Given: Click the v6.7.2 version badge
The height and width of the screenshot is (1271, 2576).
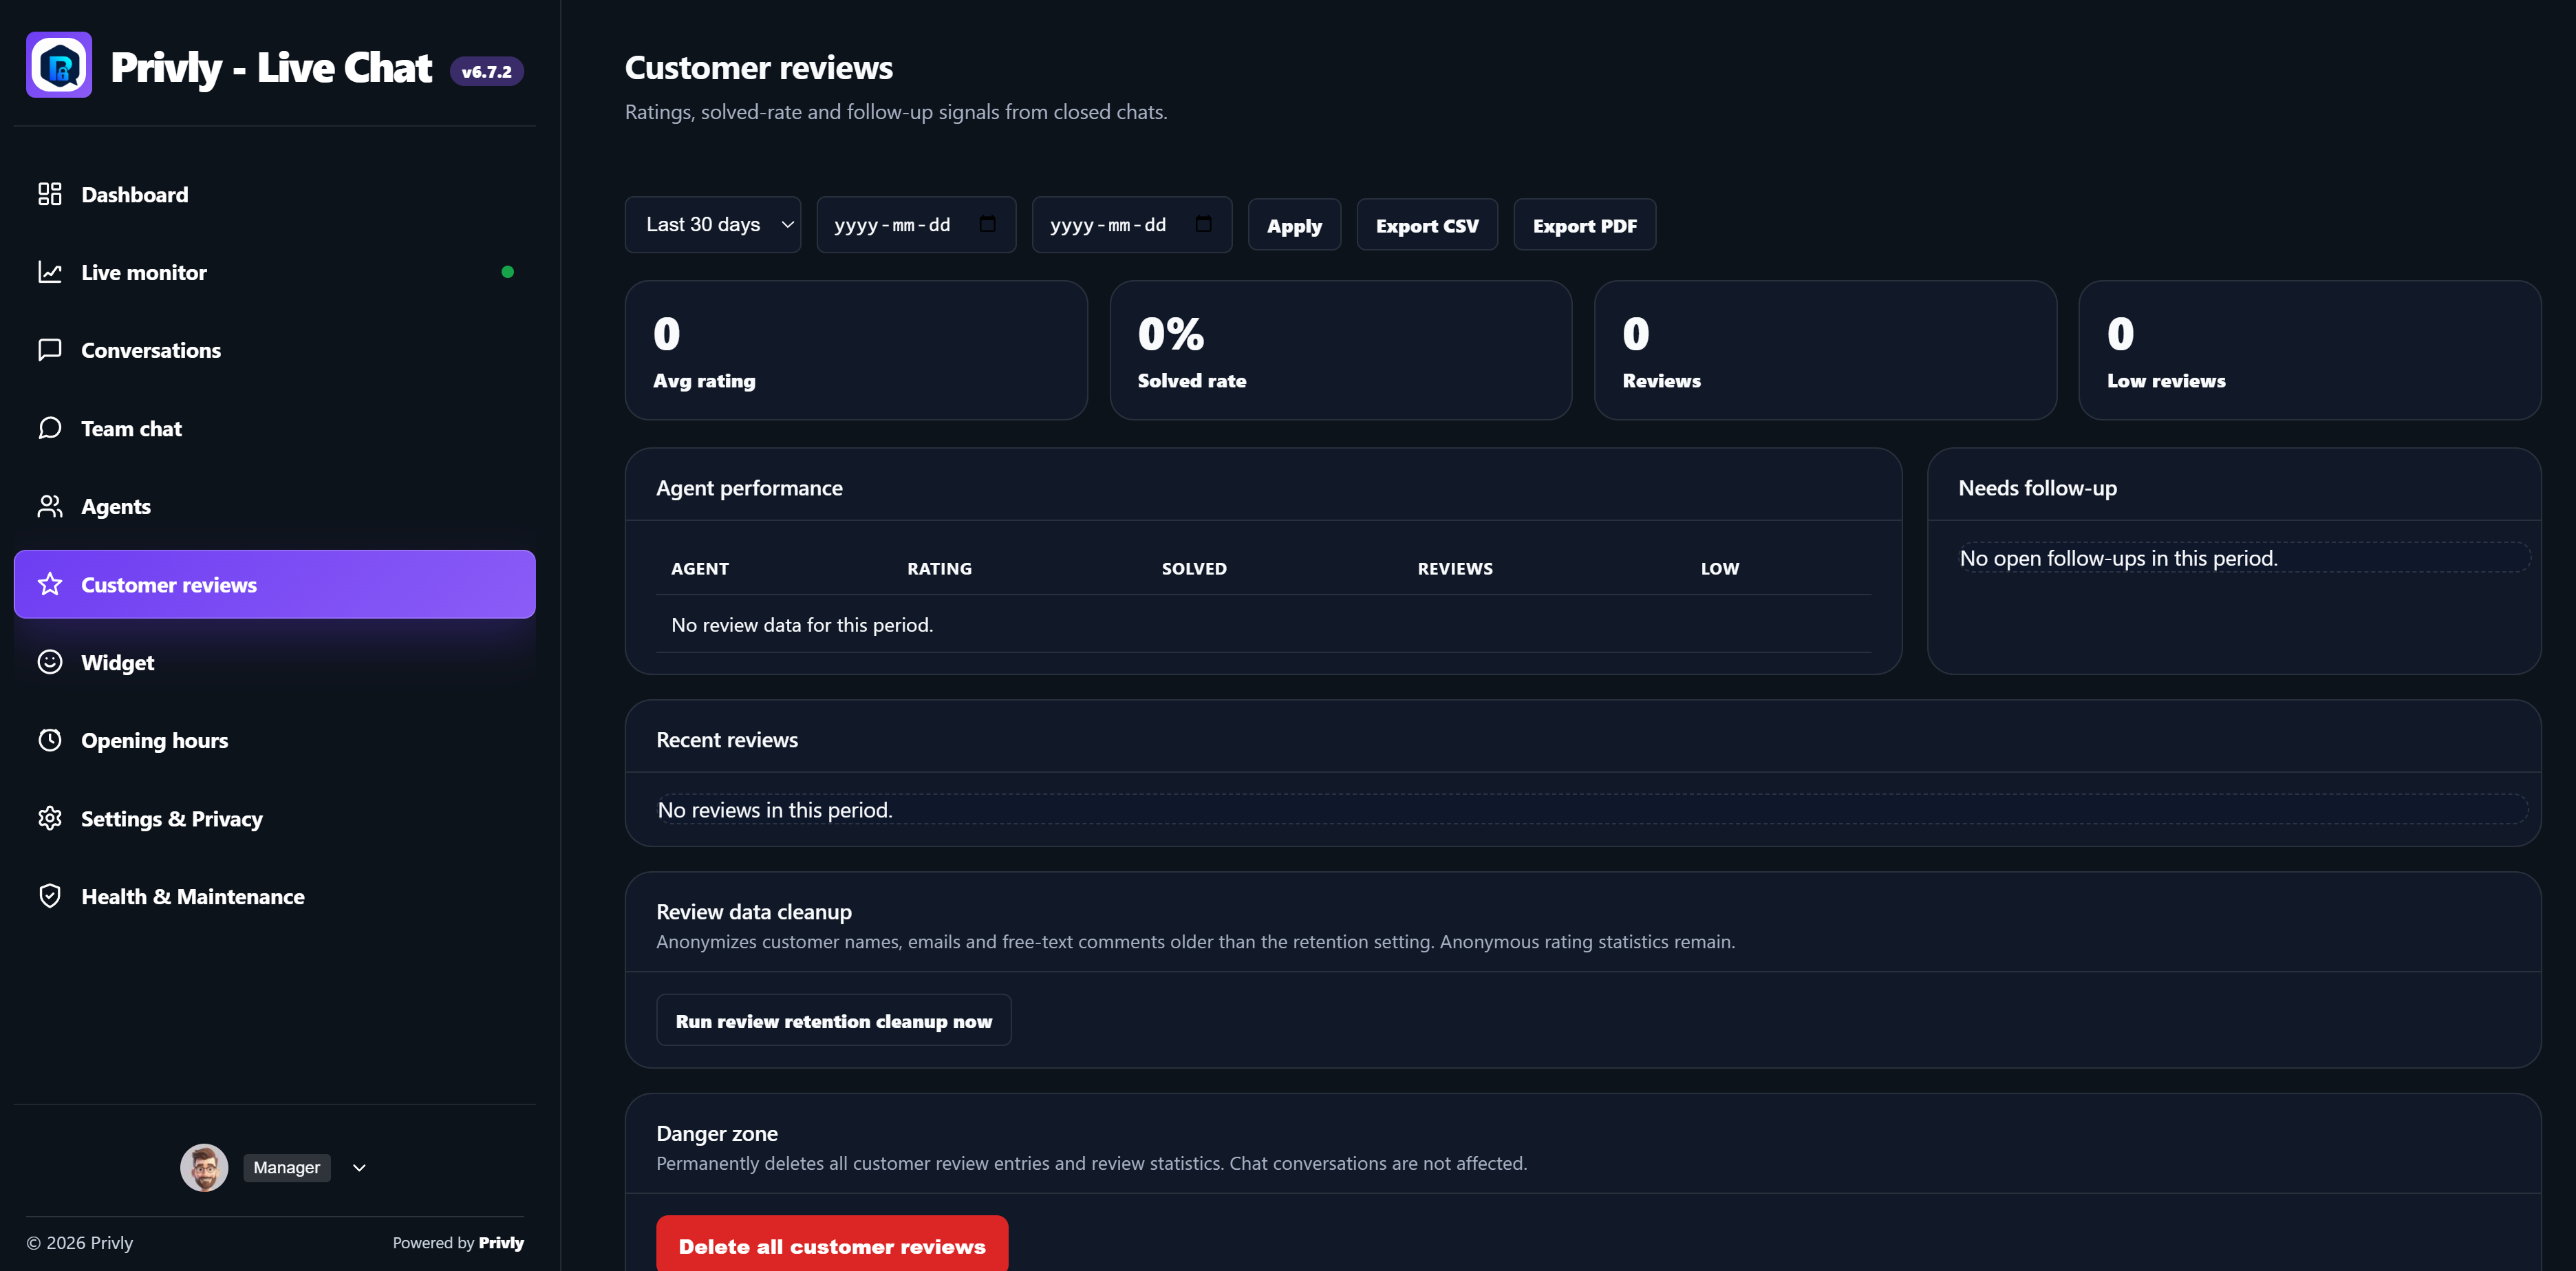Looking at the screenshot, I should 487,71.
